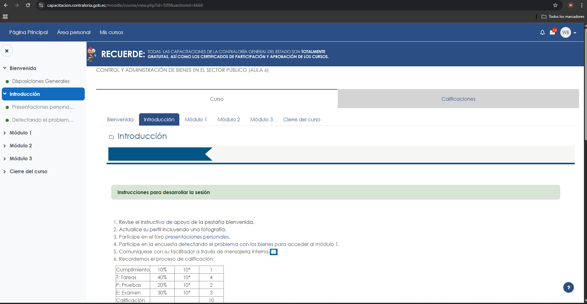587x304 pixels.
Task: Expand Módulo 2 in the course index
Action: pyautogui.click(x=5, y=146)
